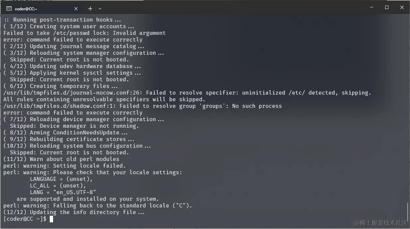Viewport: 410px width, 229px height.
Task: Click the [coder@CC ~]$ prompt text
Action: [x=25, y=219]
